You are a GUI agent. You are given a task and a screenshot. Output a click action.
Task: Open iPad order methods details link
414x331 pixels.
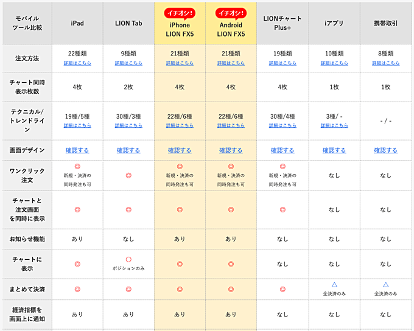(x=77, y=63)
